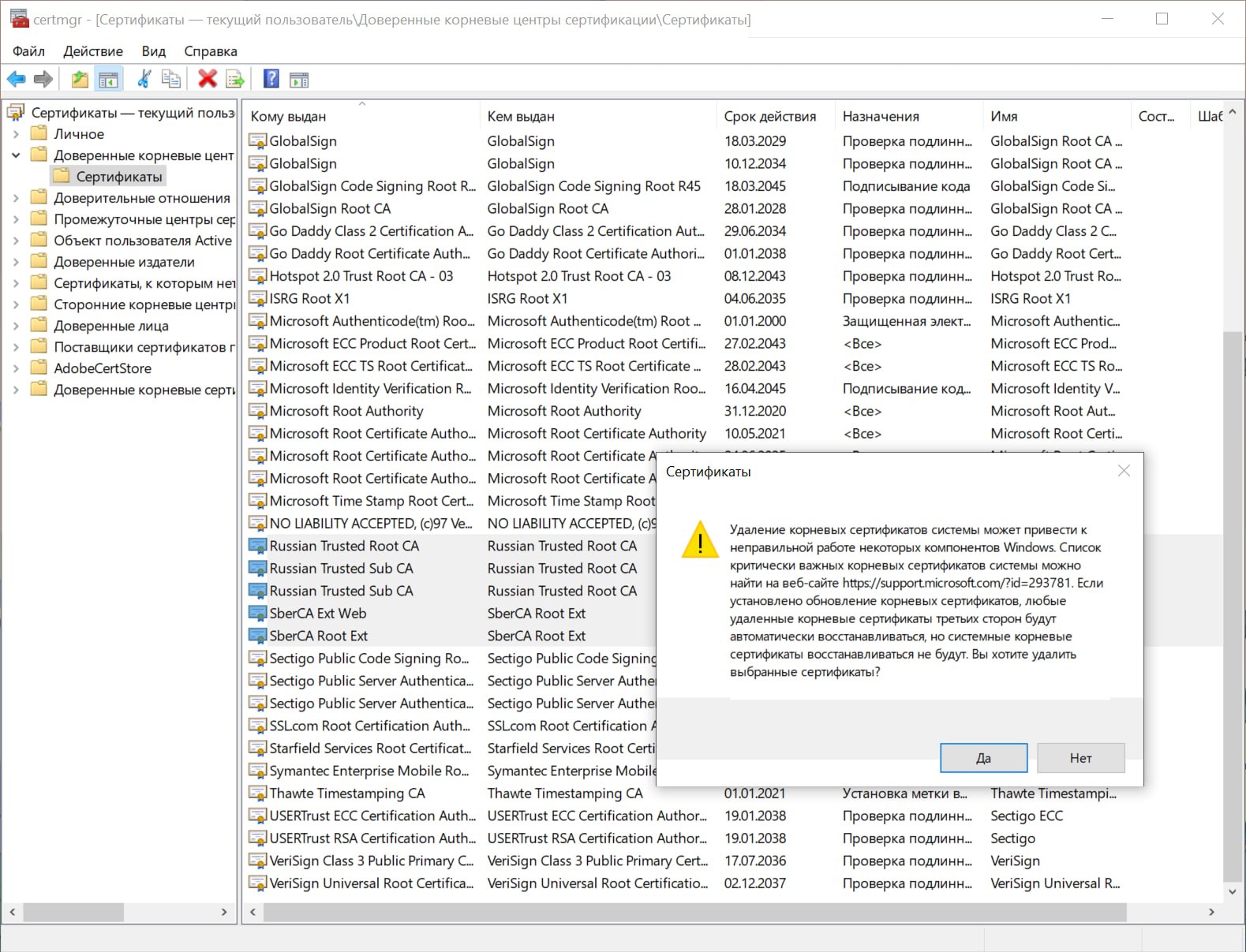Sort by the Сост... column header

point(1162,116)
